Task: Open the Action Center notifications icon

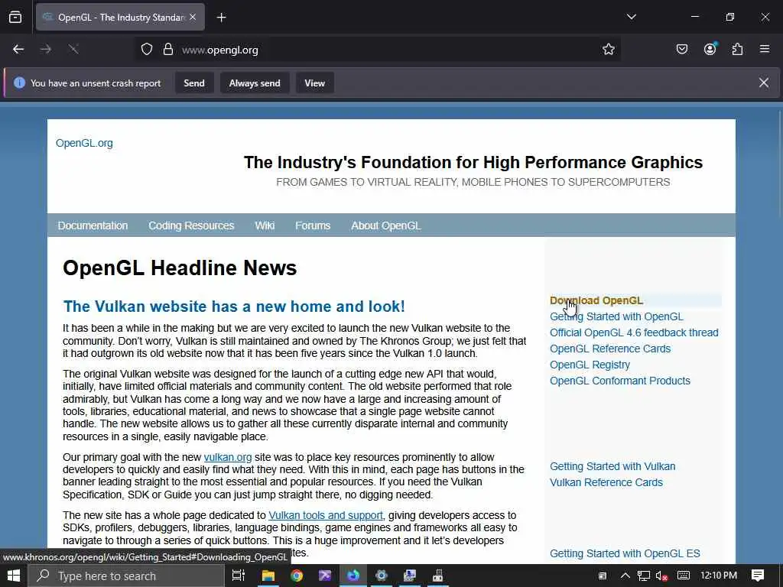Action: click(x=758, y=576)
